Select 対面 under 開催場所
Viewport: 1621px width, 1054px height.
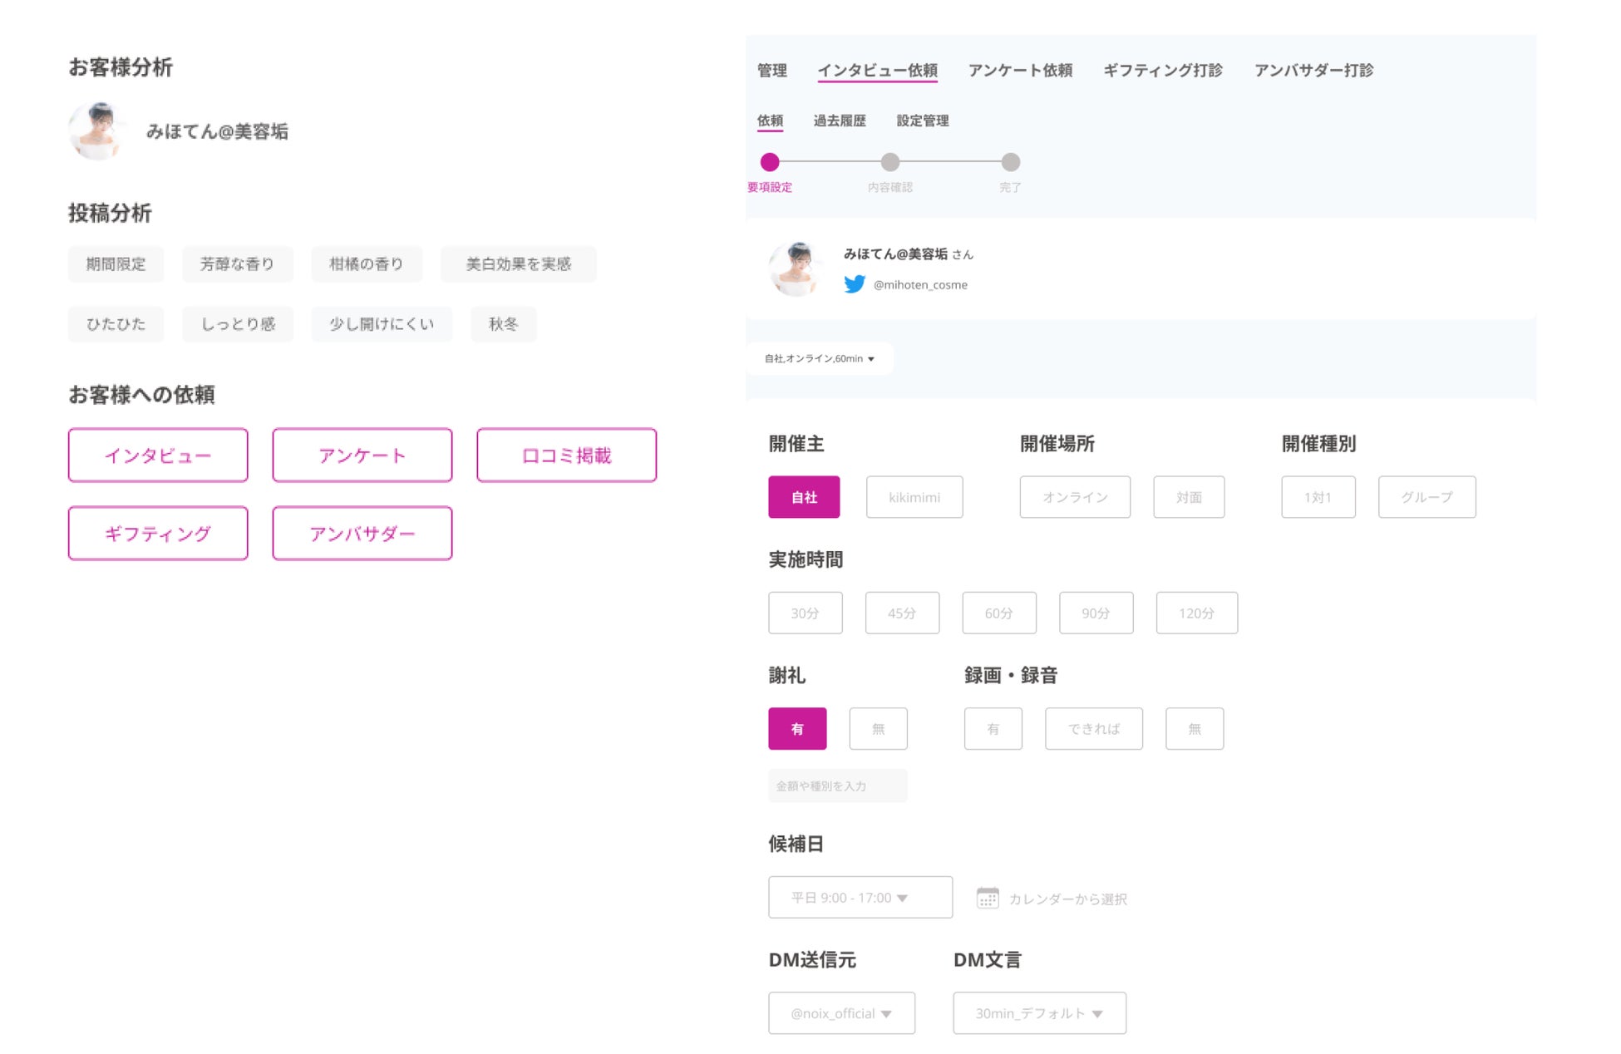click(x=1189, y=496)
